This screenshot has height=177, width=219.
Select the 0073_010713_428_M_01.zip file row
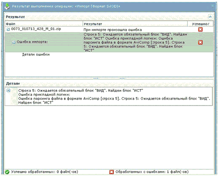pyautogui.click(x=36, y=29)
